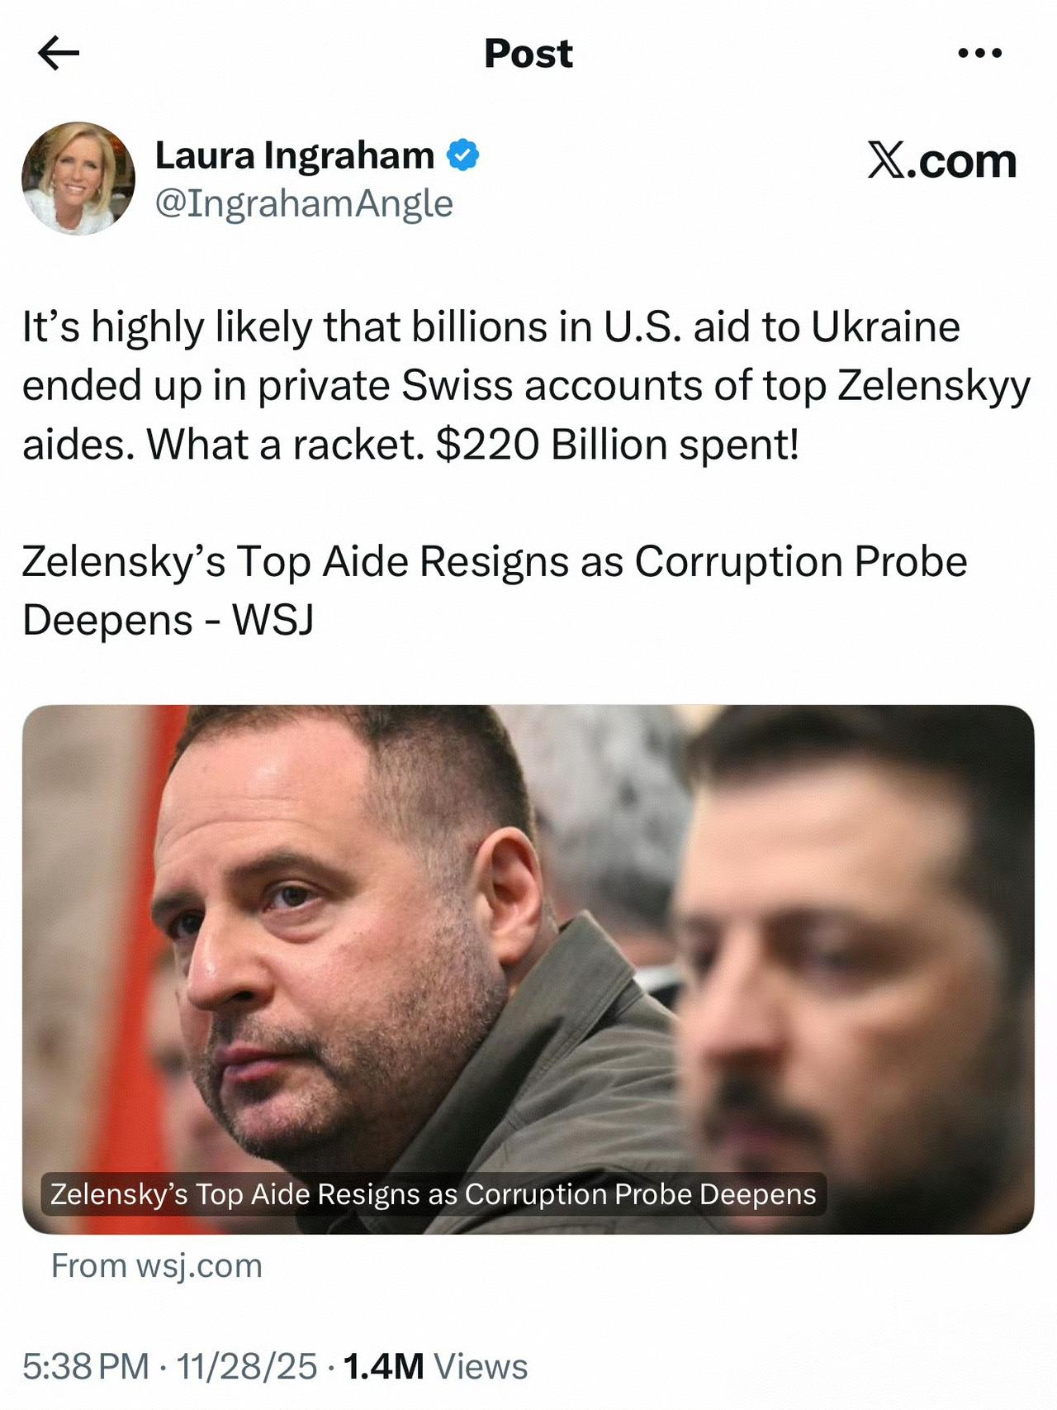Viewport: 1057px width, 1410px height.
Task: Click Laura Ingraham's verified blue checkmark badge
Action: (462, 156)
